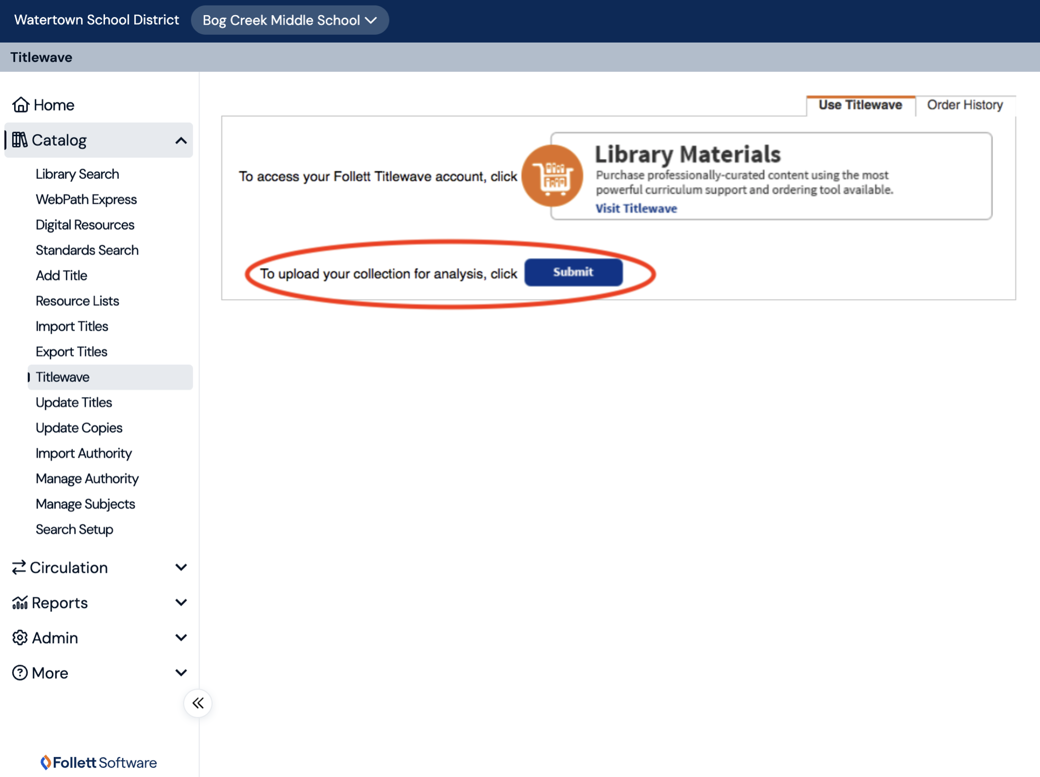The image size is (1040, 777).
Task: Go to Export Titles
Action: click(x=71, y=352)
